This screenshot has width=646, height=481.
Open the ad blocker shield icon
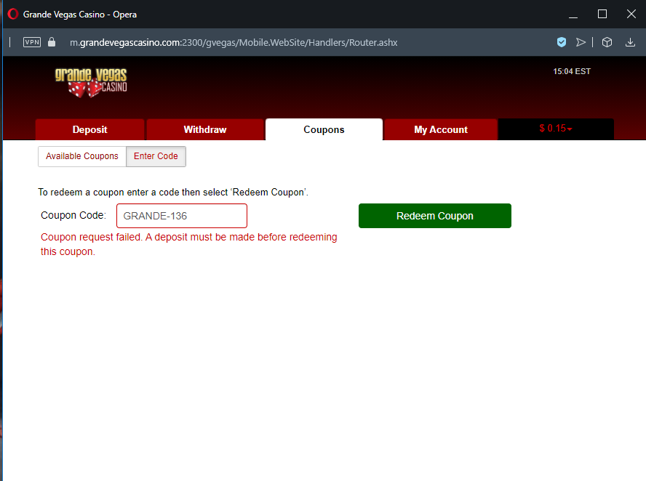tap(562, 42)
